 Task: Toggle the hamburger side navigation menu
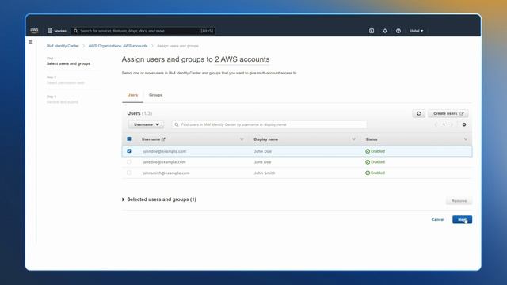tap(31, 42)
